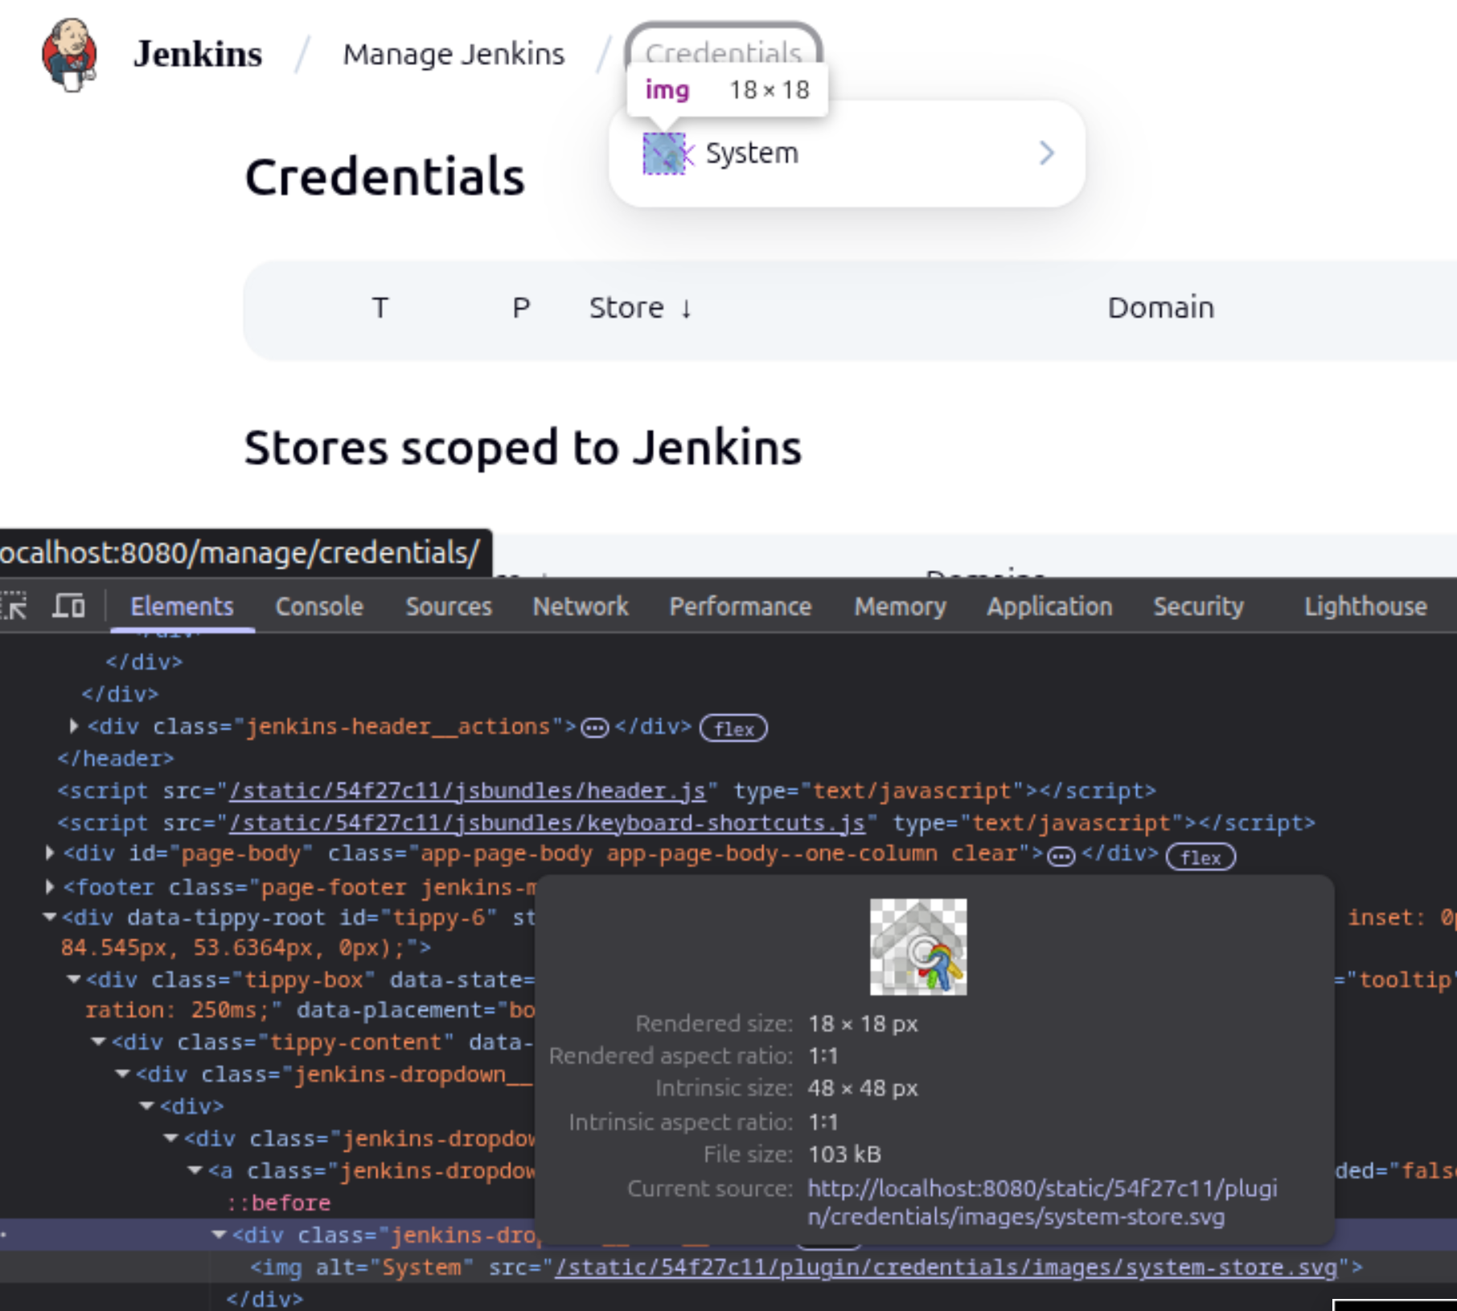Click flex badge beside page-body div
This screenshot has height=1311, width=1457.
pos(1200,857)
